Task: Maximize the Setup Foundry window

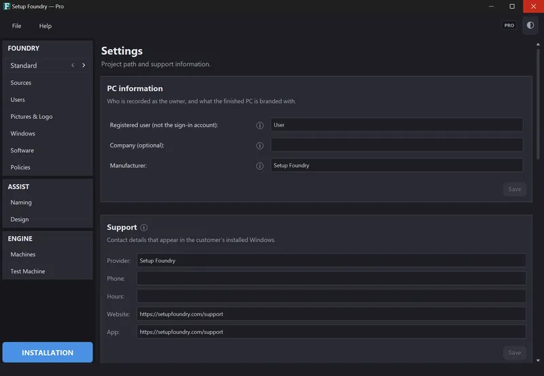Action: [512, 6]
